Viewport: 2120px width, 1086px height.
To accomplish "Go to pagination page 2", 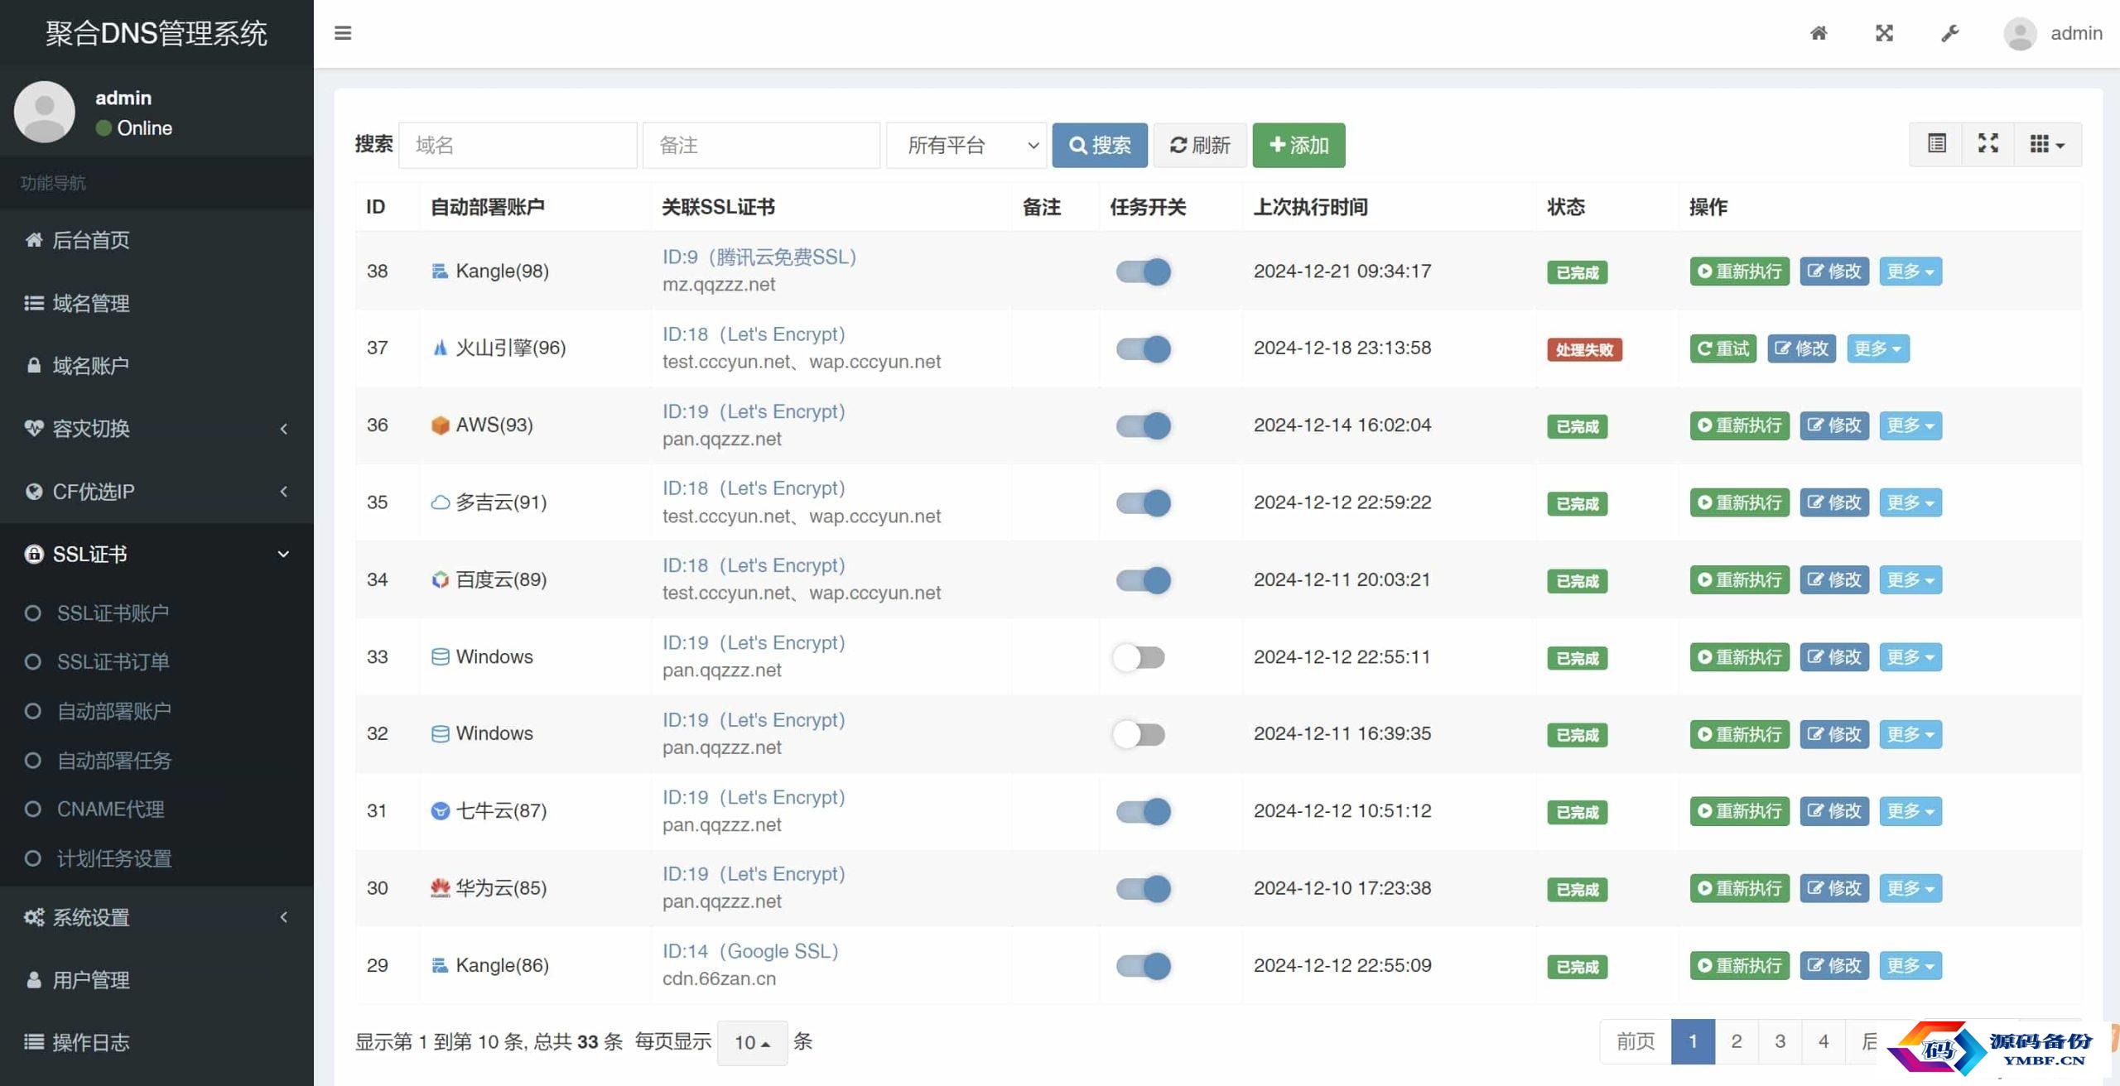I will coord(1737,1041).
